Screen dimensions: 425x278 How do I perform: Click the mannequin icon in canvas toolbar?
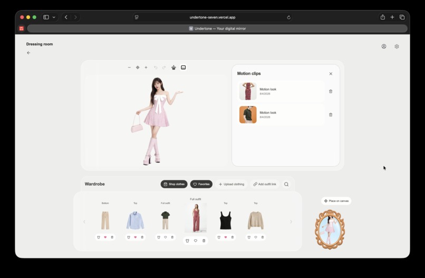pyautogui.click(x=173, y=68)
